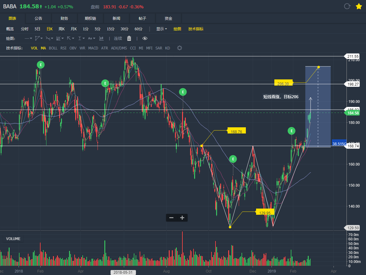366x275 pixels.
Task: Click the earnings E marker near Aug 2018
Action: (x=183, y=92)
